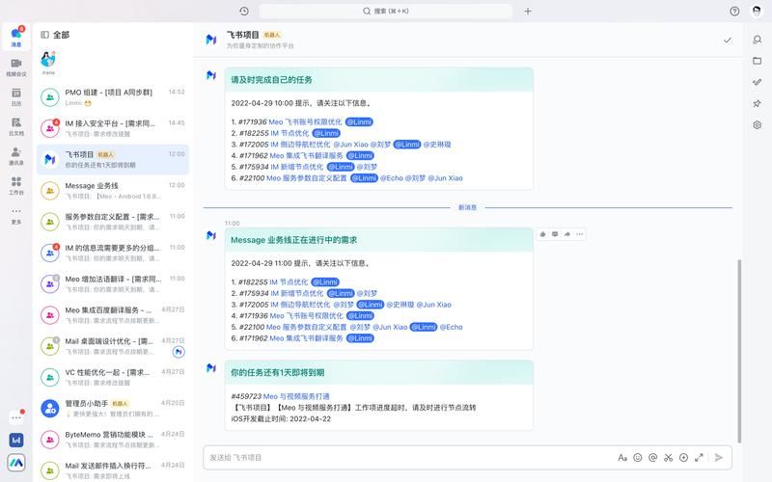Open Video Meetings in the sidebar
Viewport: 772px width, 482px height.
point(16,67)
